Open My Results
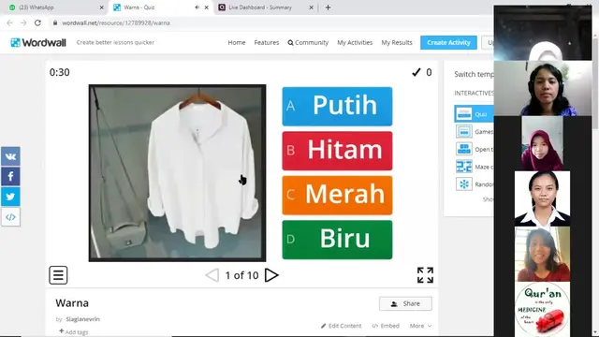This screenshot has height=337, width=599. 397,42
